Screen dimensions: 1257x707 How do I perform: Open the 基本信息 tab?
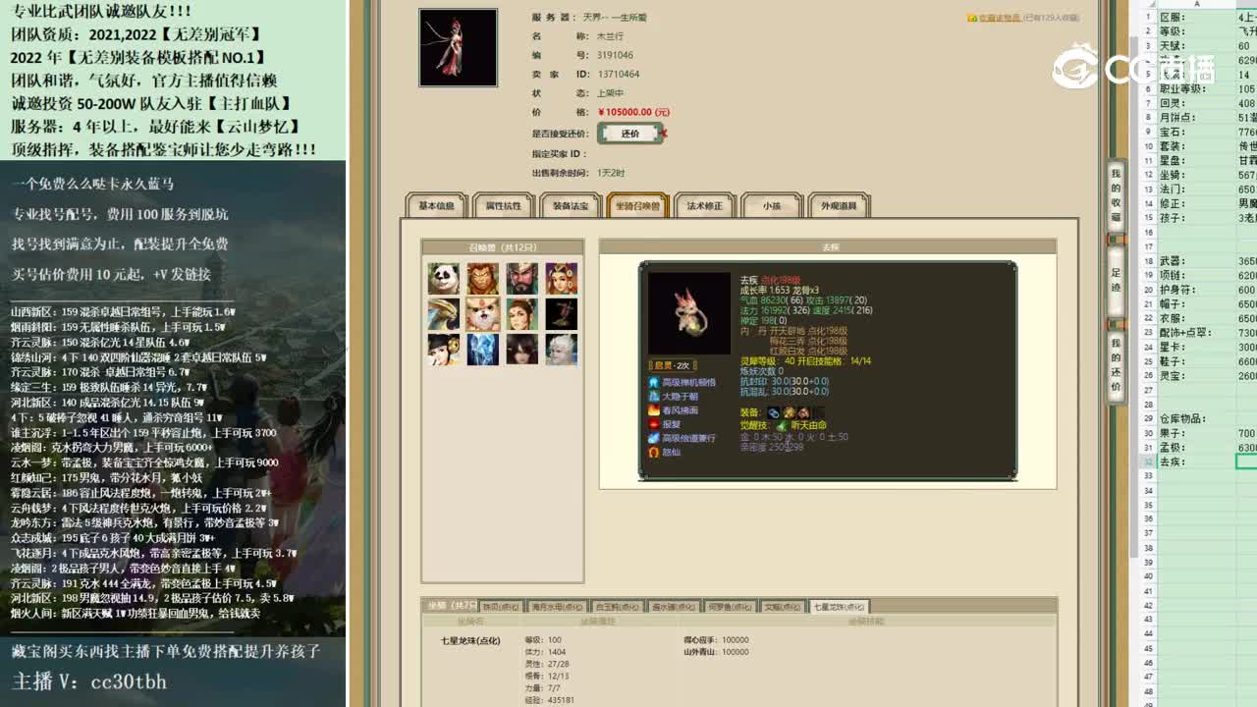tap(437, 205)
